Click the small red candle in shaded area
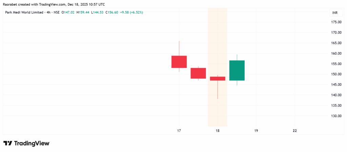This screenshot has width=347, height=152. click(x=218, y=78)
